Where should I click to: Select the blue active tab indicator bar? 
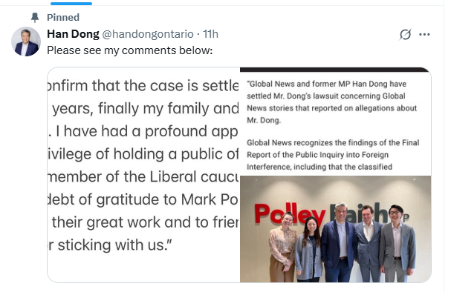(71, 4)
